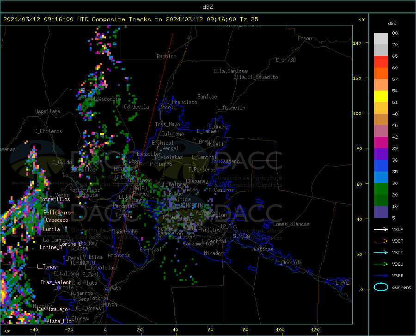
Task: Click the Lorine_O map label
Action: 51,247
